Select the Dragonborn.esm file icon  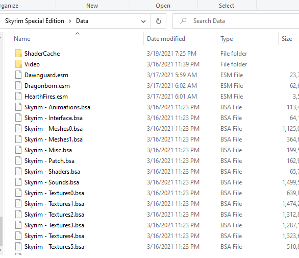[18, 85]
